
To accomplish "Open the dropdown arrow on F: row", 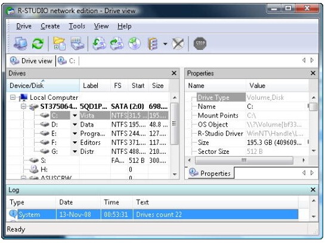I will point(75,143).
